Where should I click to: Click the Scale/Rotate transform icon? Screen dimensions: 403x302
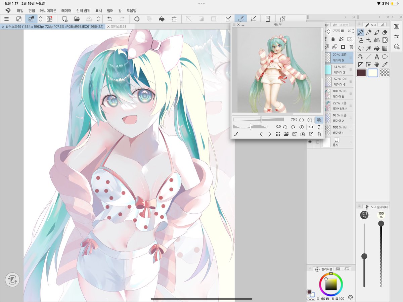point(174,19)
